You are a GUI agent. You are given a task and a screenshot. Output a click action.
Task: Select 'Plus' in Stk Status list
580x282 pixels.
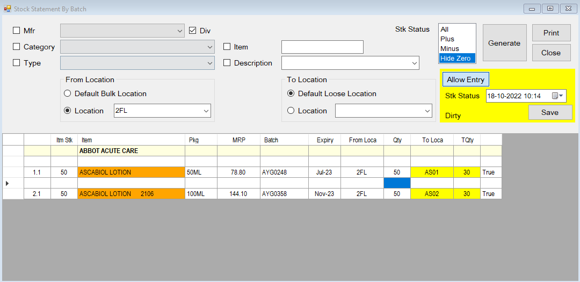point(457,39)
